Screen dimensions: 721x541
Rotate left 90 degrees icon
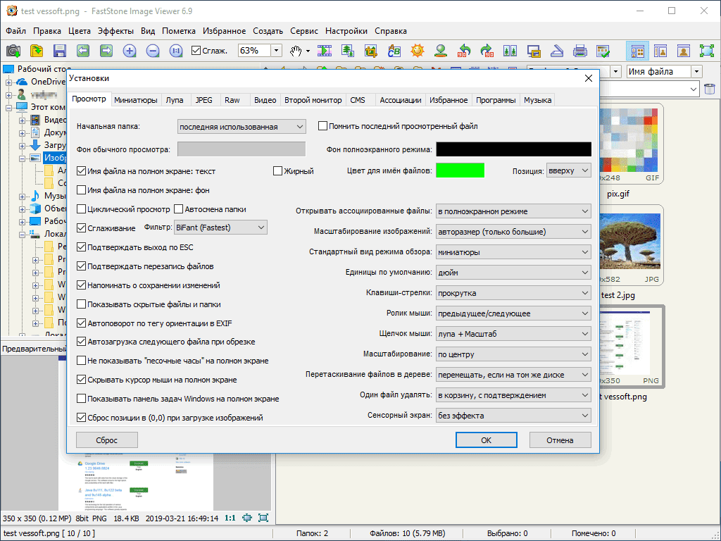point(464,51)
